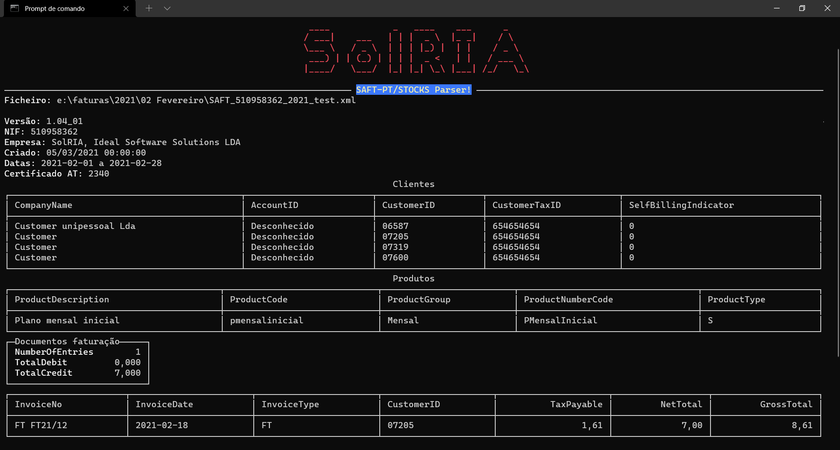Click the ProductDescription column header
The height and width of the screenshot is (450, 840).
[x=62, y=299]
